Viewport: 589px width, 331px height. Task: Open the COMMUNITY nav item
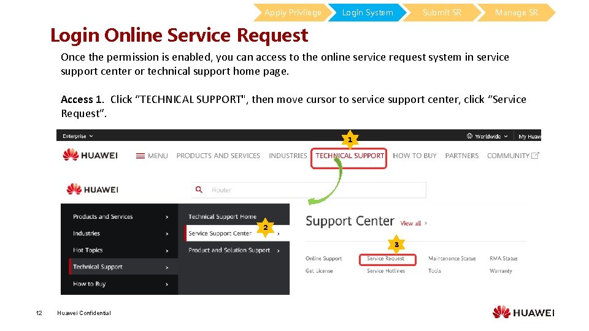point(508,156)
